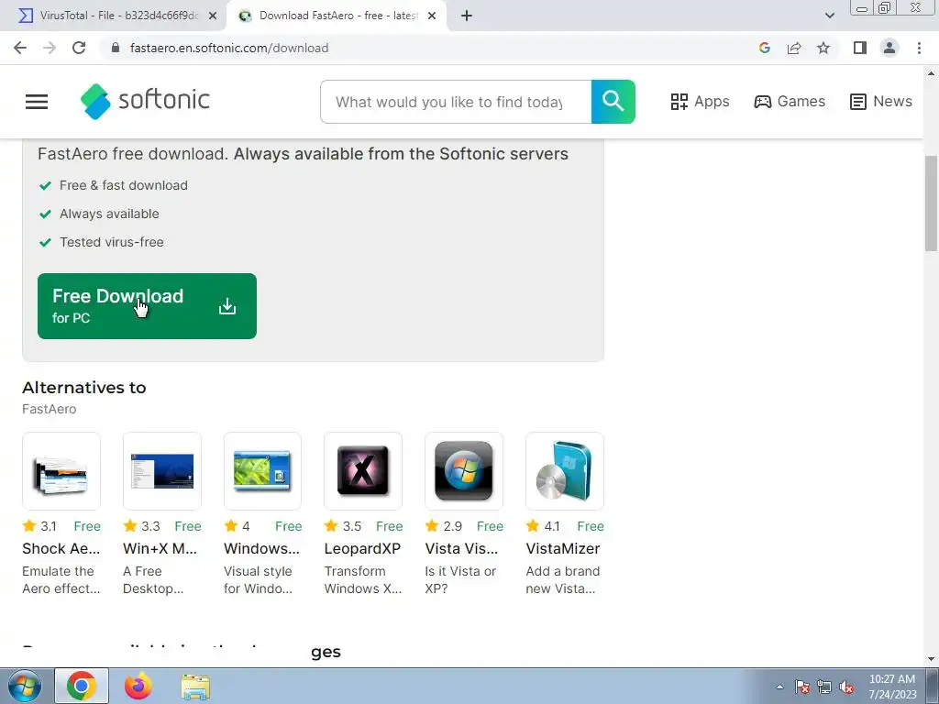The width and height of the screenshot is (939, 704).
Task: Close the Download FastAero tab
Action: [x=432, y=16]
